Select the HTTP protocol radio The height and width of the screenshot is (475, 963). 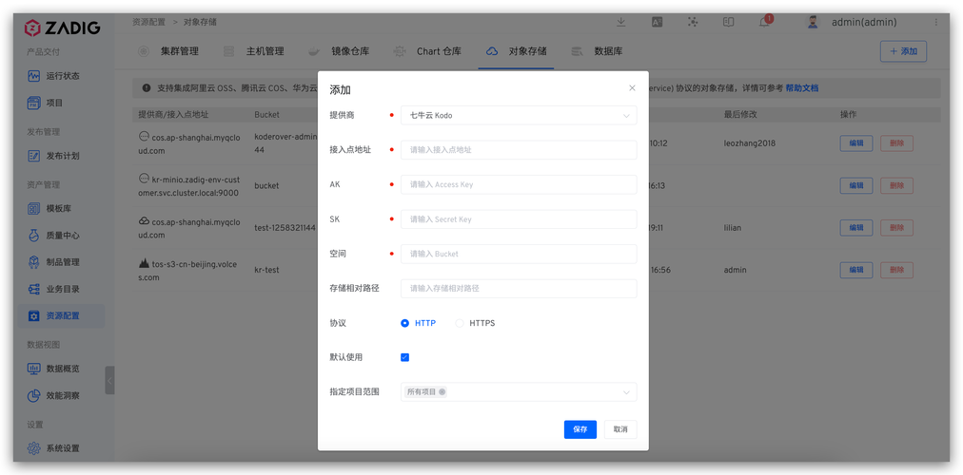(x=404, y=323)
